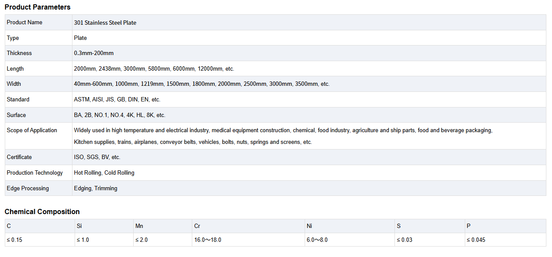Click the ≤ 0.045 phosphorus value
Viewport: 552px width, 257px height.
(476, 240)
